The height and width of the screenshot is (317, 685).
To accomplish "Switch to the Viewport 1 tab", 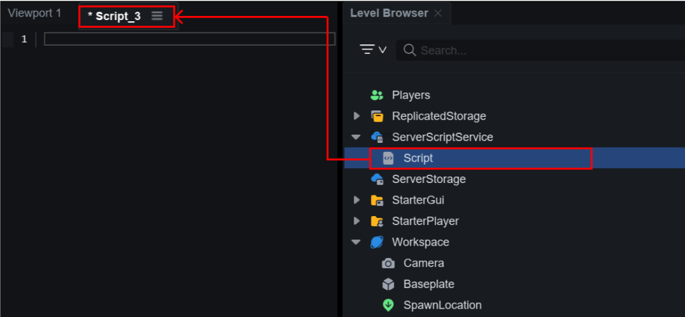I will (x=34, y=14).
